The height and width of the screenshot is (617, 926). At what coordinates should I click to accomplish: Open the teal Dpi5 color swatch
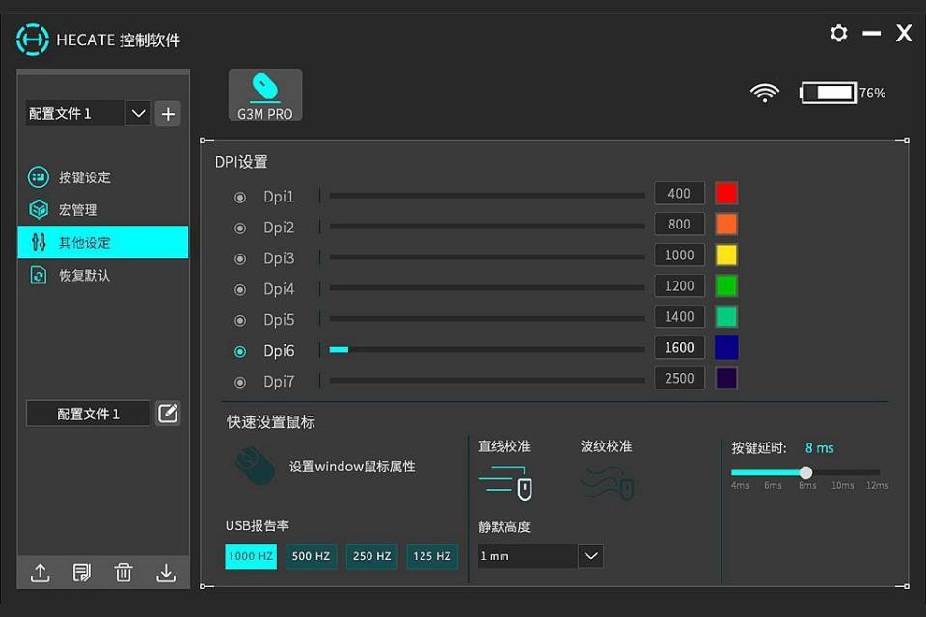[x=726, y=316]
